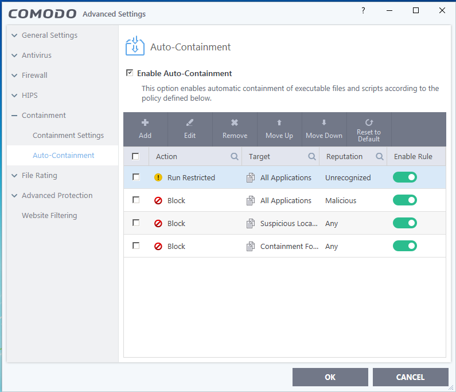Image resolution: width=456 pixels, height=392 pixels.
Task: Collapse the Containment section
Action: pos(14,116)
